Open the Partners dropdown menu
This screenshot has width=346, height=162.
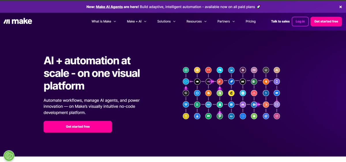coord(226,21)
